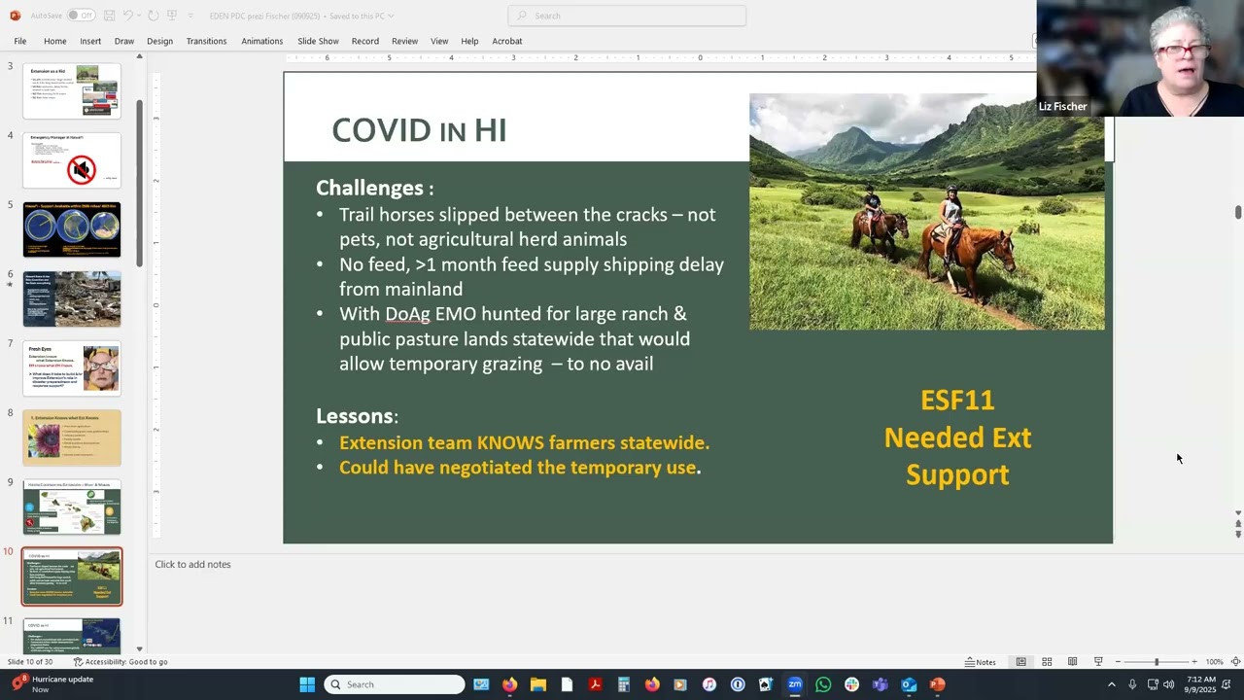Click the 100% zoom level
Image resolution: width=1244 pixels, height=700 pixels.
click(1214, 662)
